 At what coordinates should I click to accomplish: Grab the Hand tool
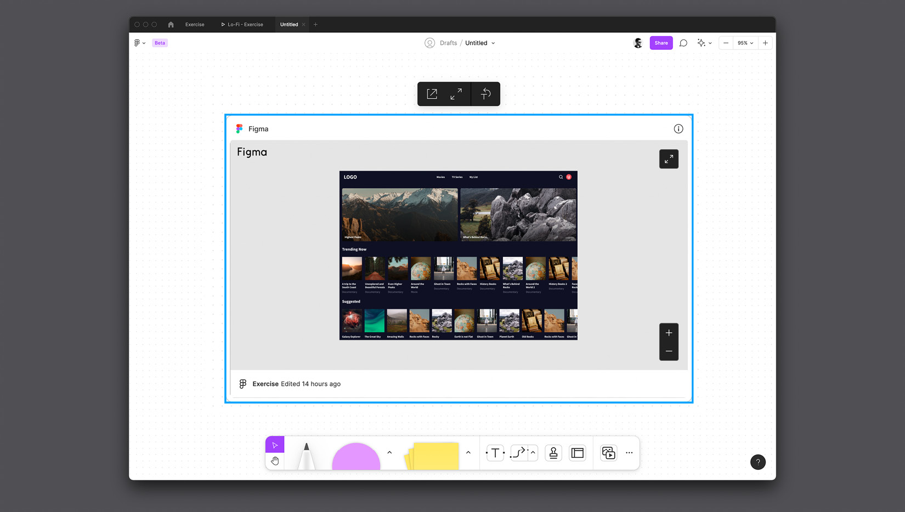275,461
